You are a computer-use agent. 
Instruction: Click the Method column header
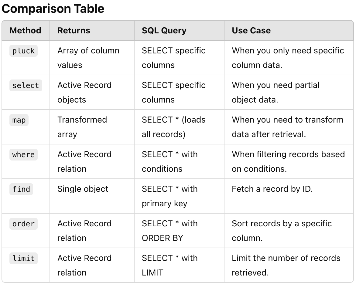point(25,30)
